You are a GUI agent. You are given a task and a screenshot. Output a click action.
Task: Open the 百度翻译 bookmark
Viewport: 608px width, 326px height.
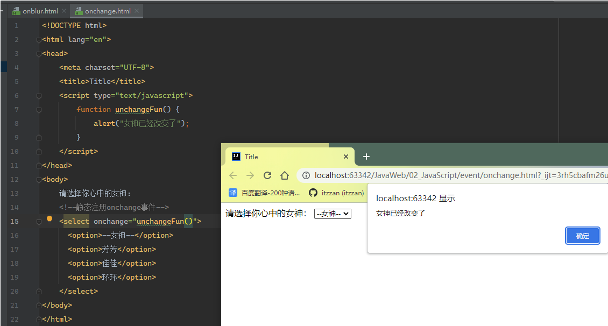(x=264, y=193)
